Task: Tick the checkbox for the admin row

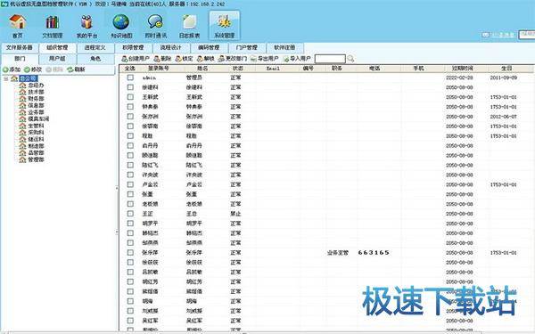Action: [130, 77]
